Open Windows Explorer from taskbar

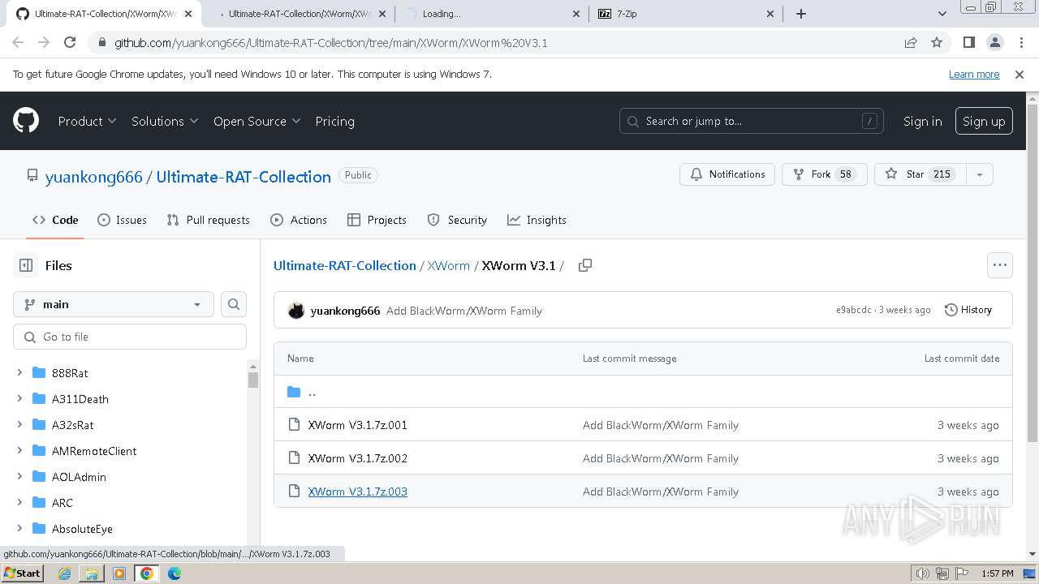pos(92,573)
